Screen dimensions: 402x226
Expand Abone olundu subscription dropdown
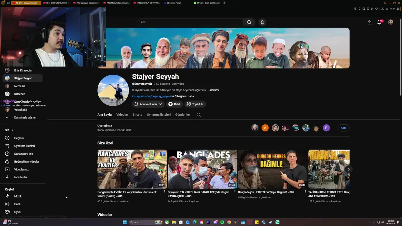coord(148,104)
